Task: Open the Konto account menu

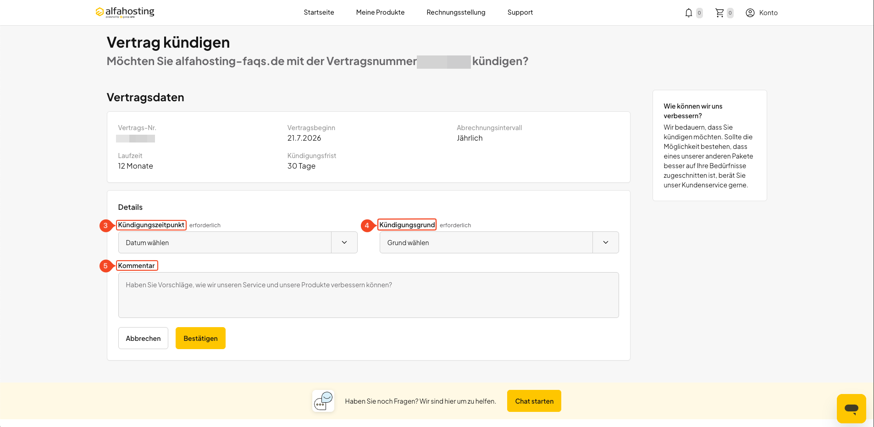Action: 762,13
